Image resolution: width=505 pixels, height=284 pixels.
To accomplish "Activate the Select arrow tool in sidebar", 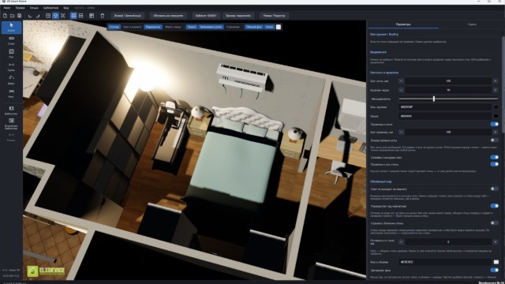I will (11, 28).
